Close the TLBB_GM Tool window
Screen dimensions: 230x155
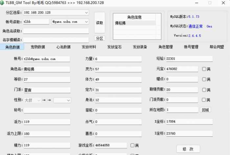click(x=223, y=3)
